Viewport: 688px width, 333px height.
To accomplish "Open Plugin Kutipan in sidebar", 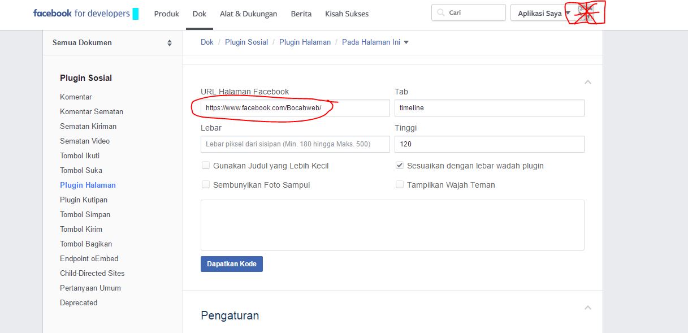I will click(84, 200).
